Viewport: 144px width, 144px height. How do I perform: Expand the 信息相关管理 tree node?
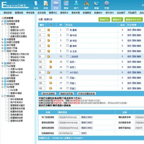point(2,21)
